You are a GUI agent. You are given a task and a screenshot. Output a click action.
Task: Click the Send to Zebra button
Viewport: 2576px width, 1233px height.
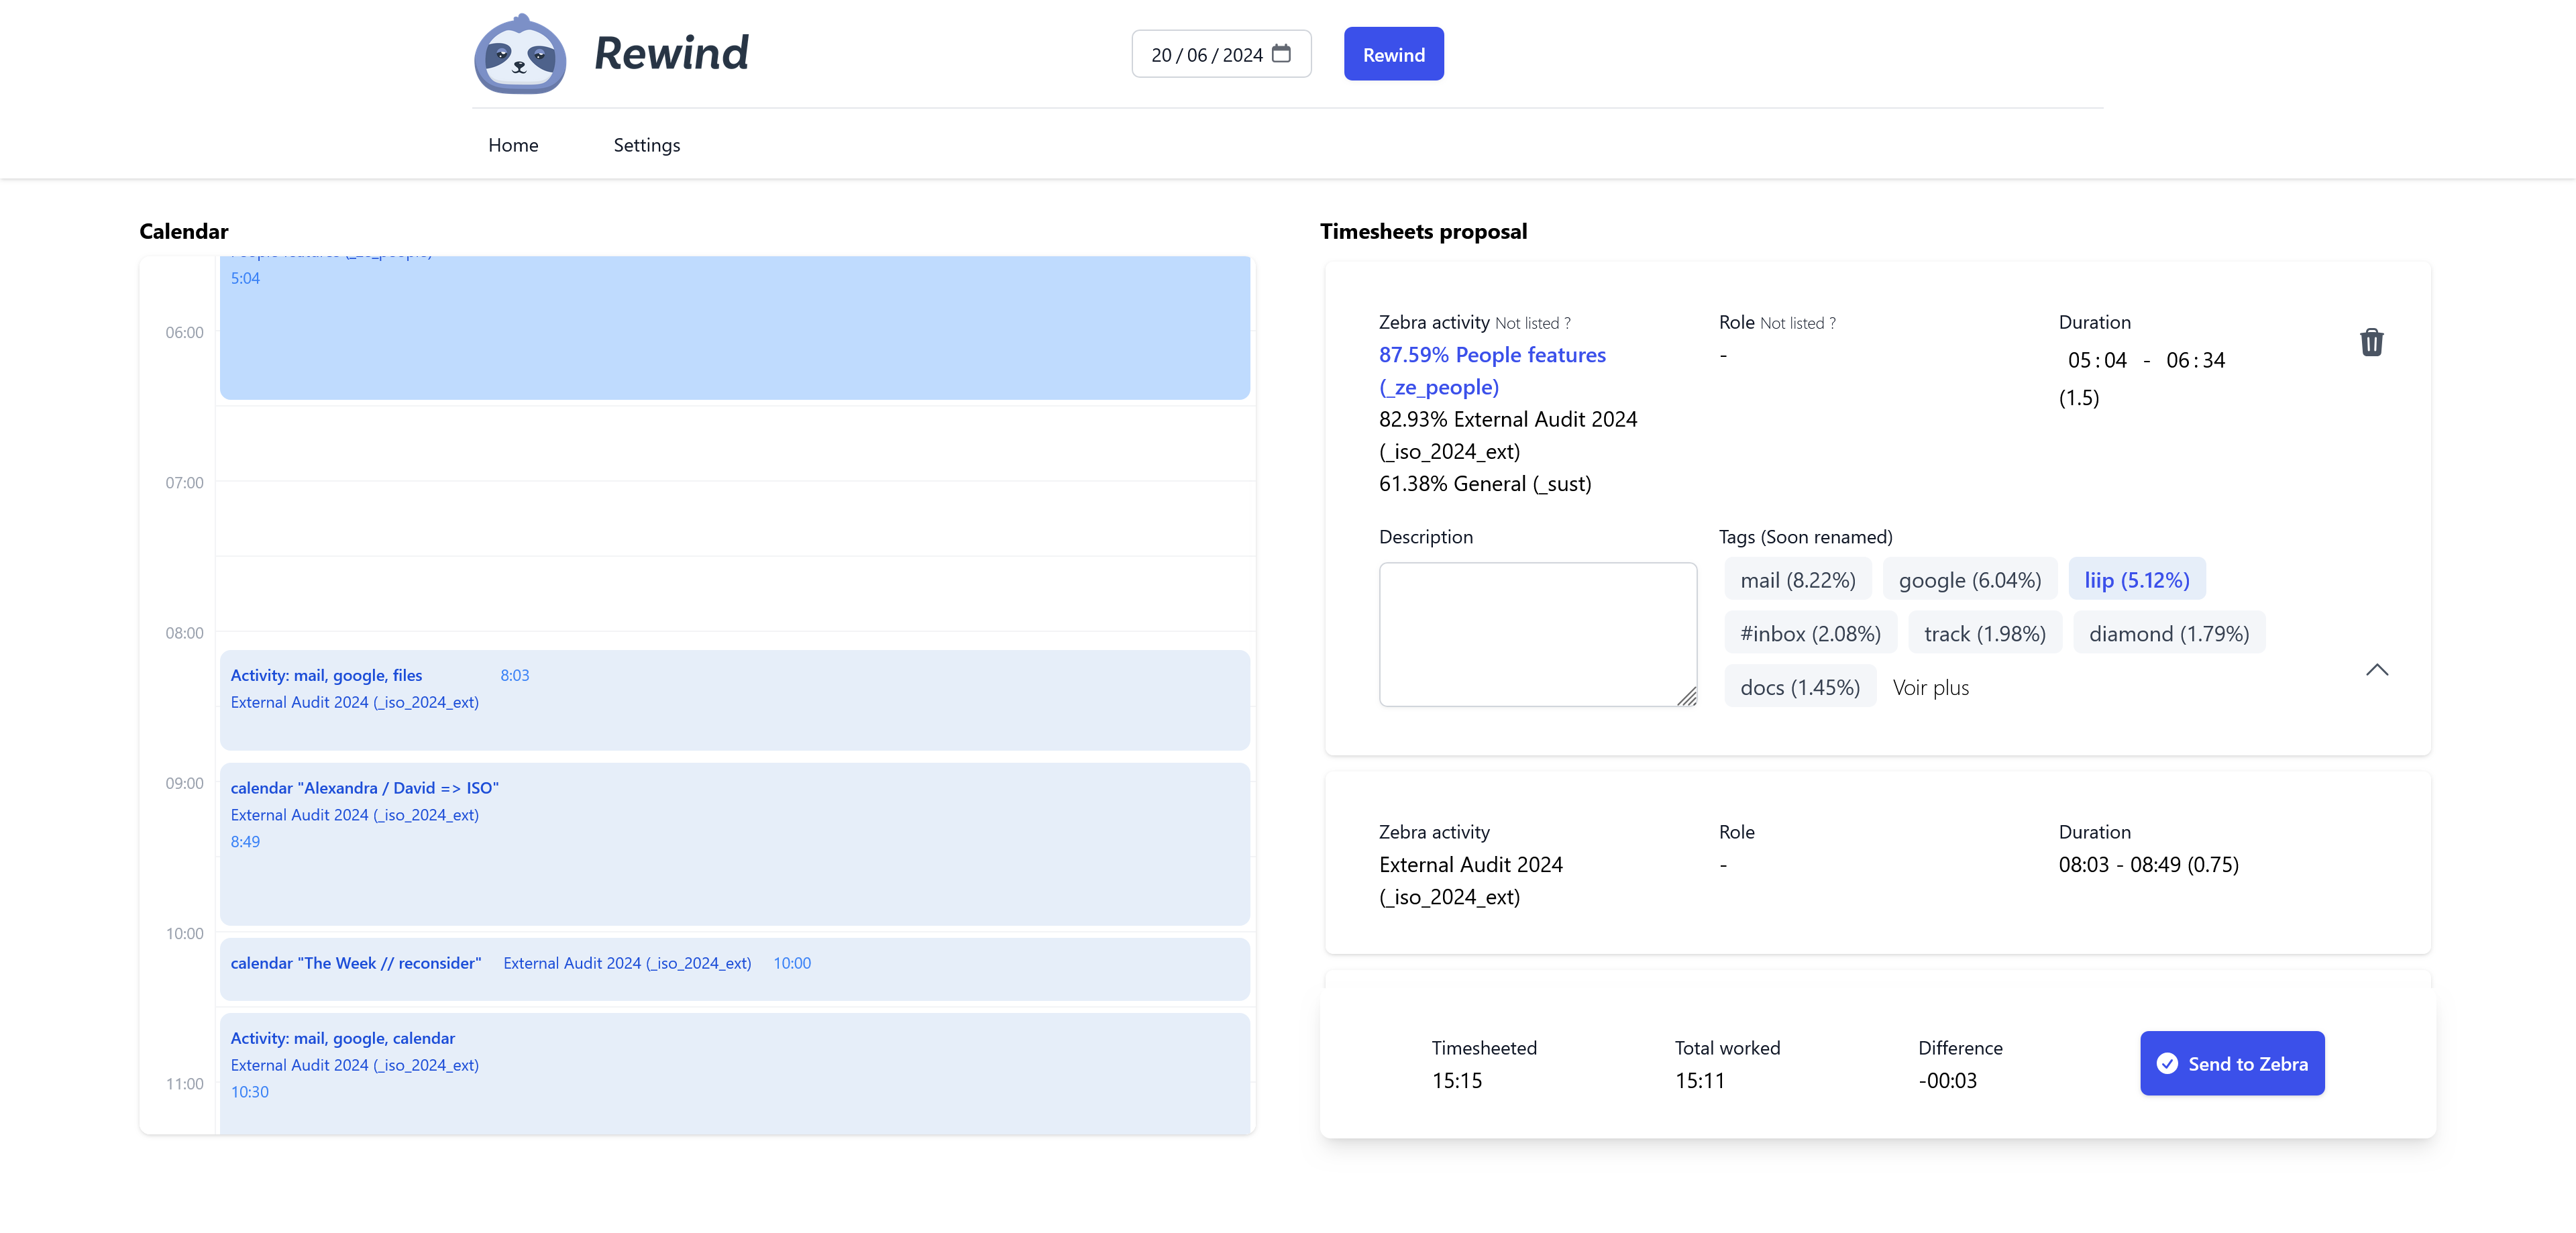point(2232,1063)
